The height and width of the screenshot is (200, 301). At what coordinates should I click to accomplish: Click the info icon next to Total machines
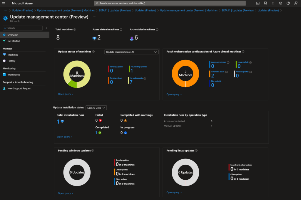[75, 30]
